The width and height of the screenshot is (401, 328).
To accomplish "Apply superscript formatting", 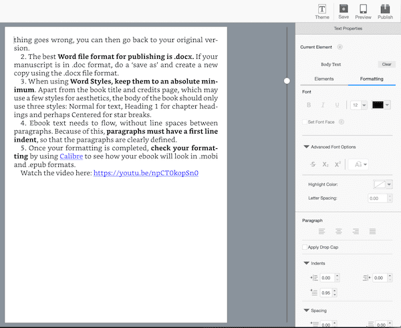I will pos(338,164).
